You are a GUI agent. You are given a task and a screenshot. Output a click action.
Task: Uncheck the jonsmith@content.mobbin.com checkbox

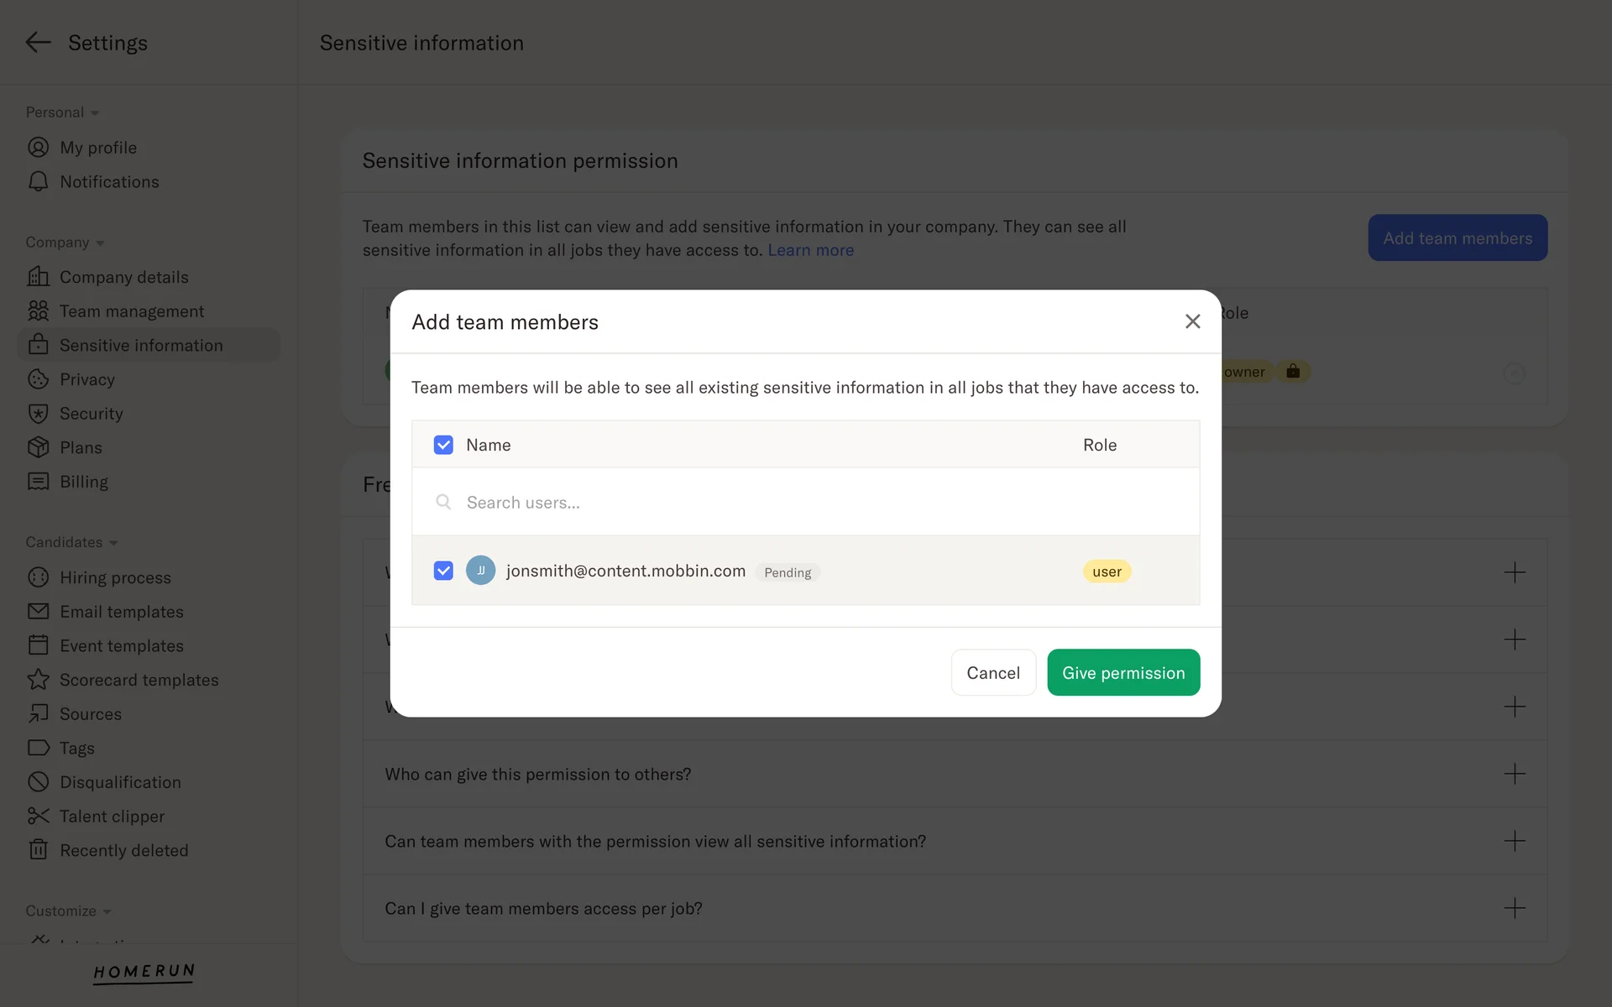click(x=443, y=571)
